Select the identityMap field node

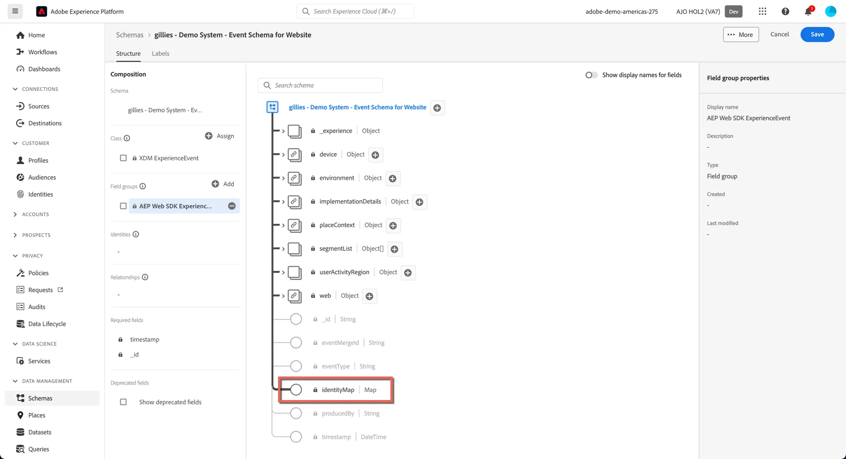(x=296, y=390)
